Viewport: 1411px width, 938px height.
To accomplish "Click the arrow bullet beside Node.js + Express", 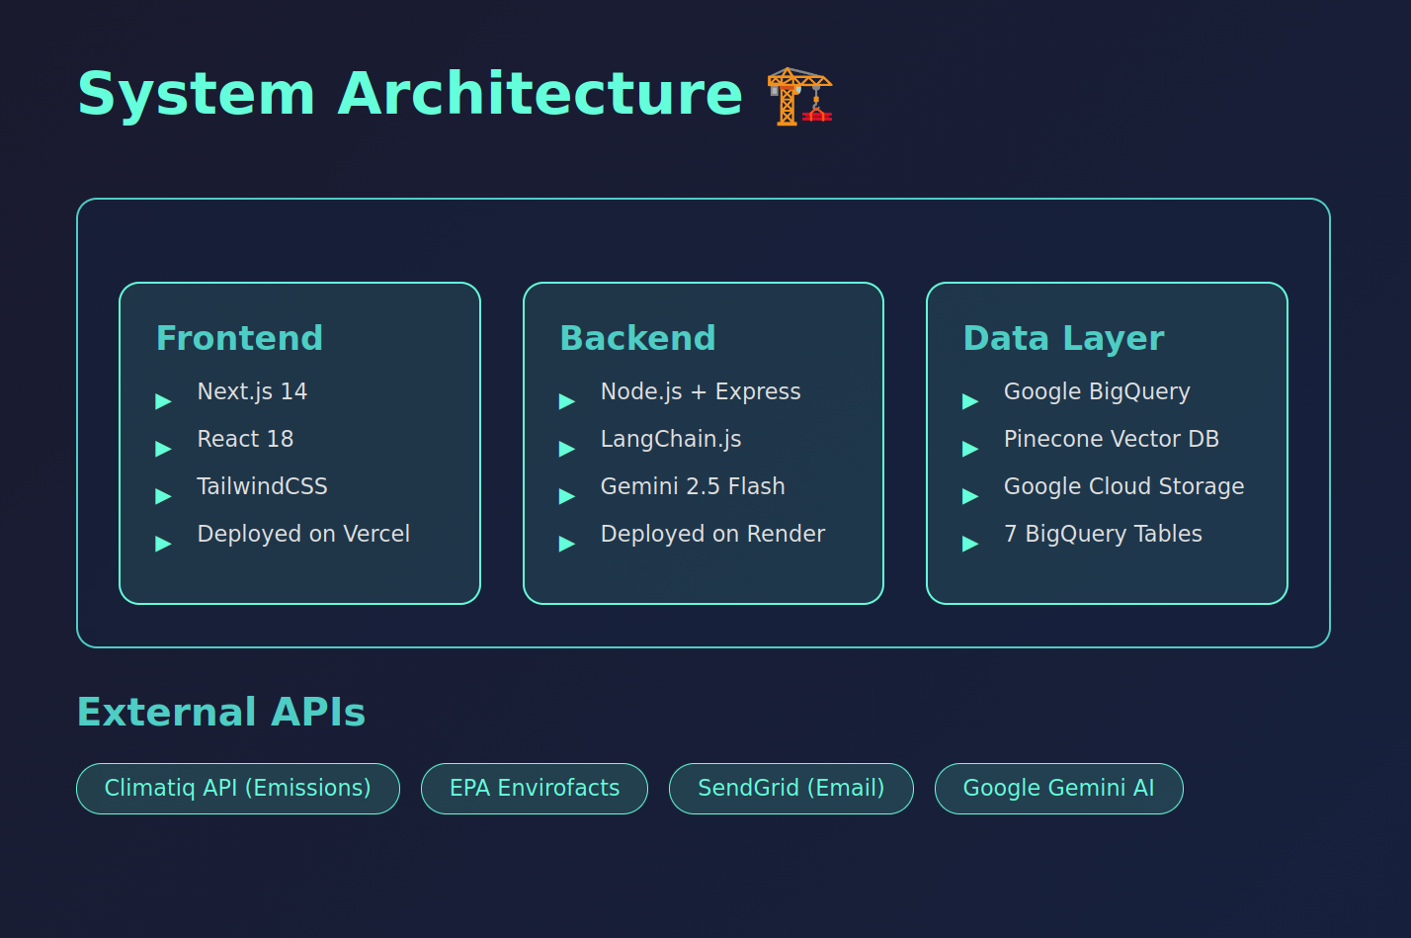I will coord(567,401).
